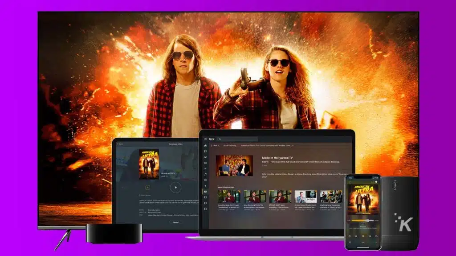
Task: Open the 'SPOILER ALERT' related episode thumbnail
Action: coord(280,196)
